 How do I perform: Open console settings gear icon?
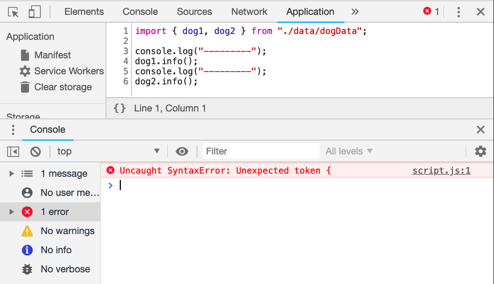pyautogui.click(x=480, y=151)
